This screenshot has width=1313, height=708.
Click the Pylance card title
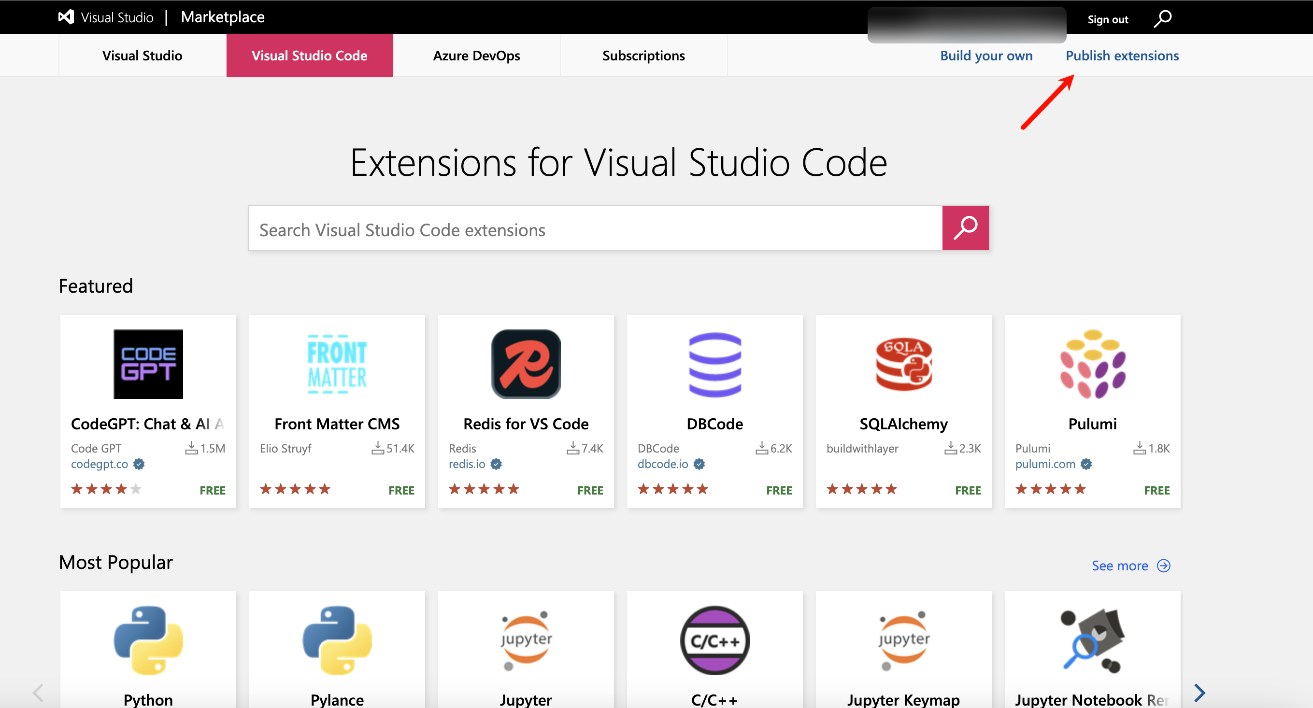pyautogui.click(x=337, y=699)
